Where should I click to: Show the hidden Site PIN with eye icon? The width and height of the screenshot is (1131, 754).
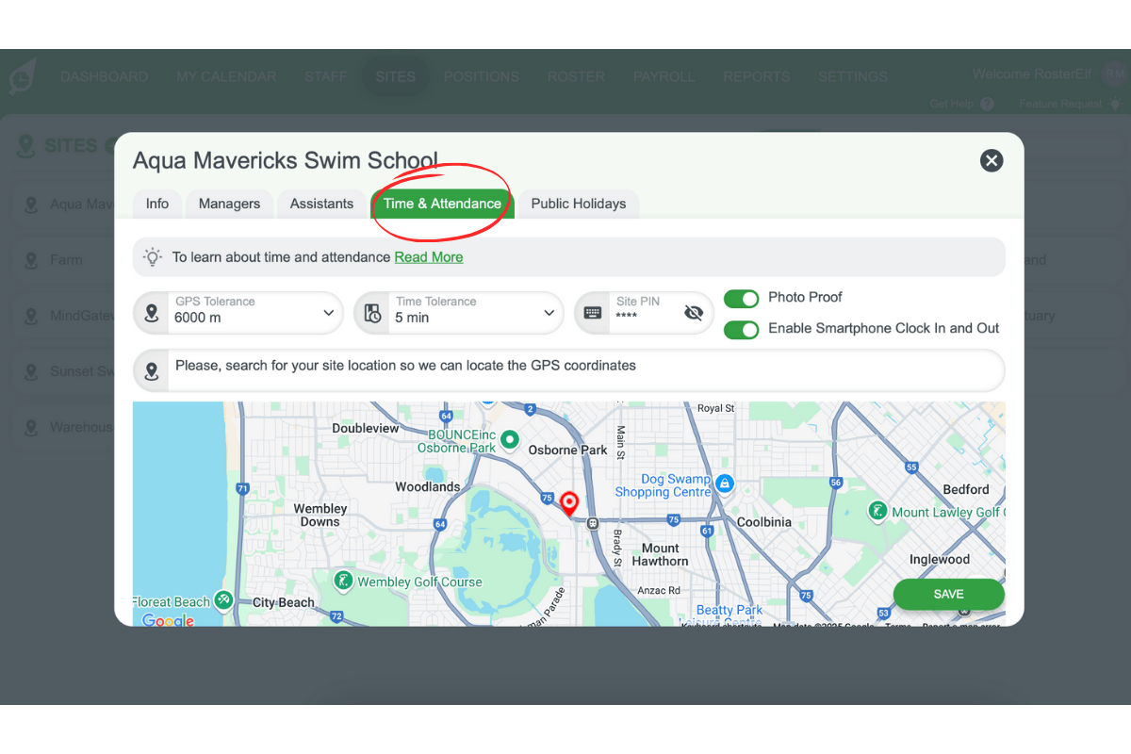(x=694, y=313)
